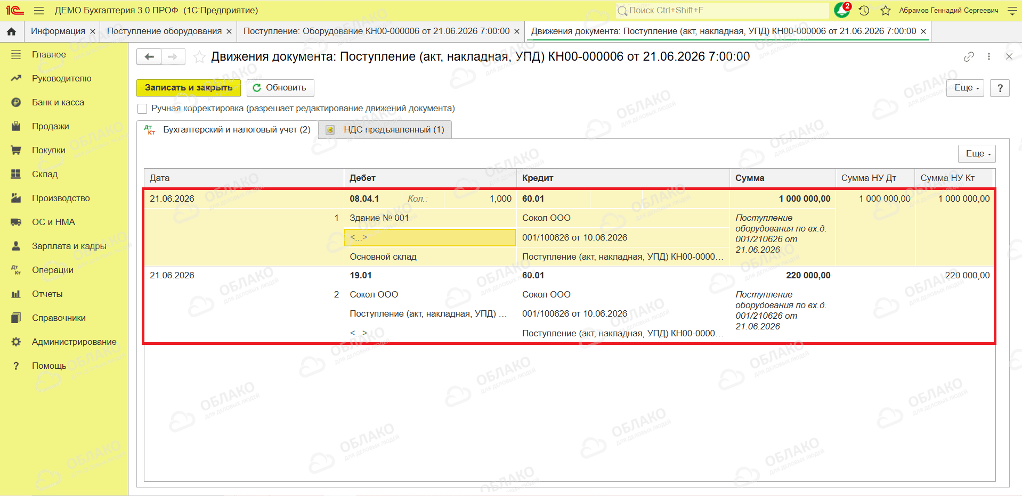The image size is (1022, 496).
Task: Open history clock icon
Action: click(864, 10)
